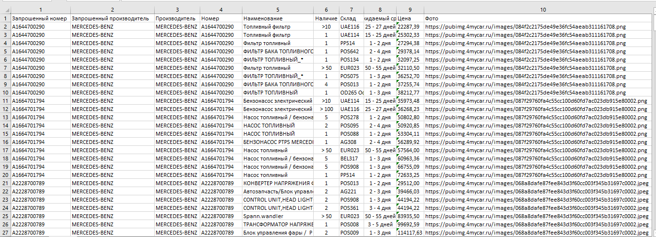Click warehouse cell AG221
The width and height of the screenshot is (656, 237).
351,191
